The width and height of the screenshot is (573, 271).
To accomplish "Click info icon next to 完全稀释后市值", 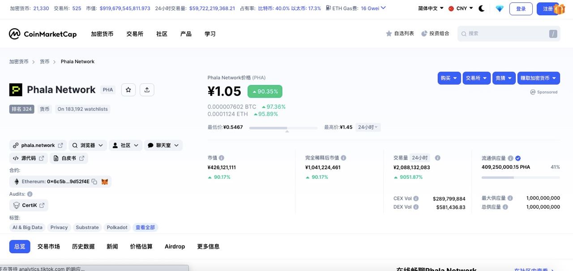I will pyautogui.click(x=343, y=158).
